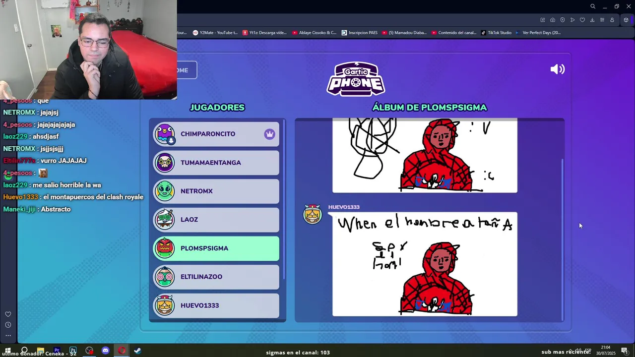Click ELTILINAZOO's target-eyes avatar

tap(165, 277)
